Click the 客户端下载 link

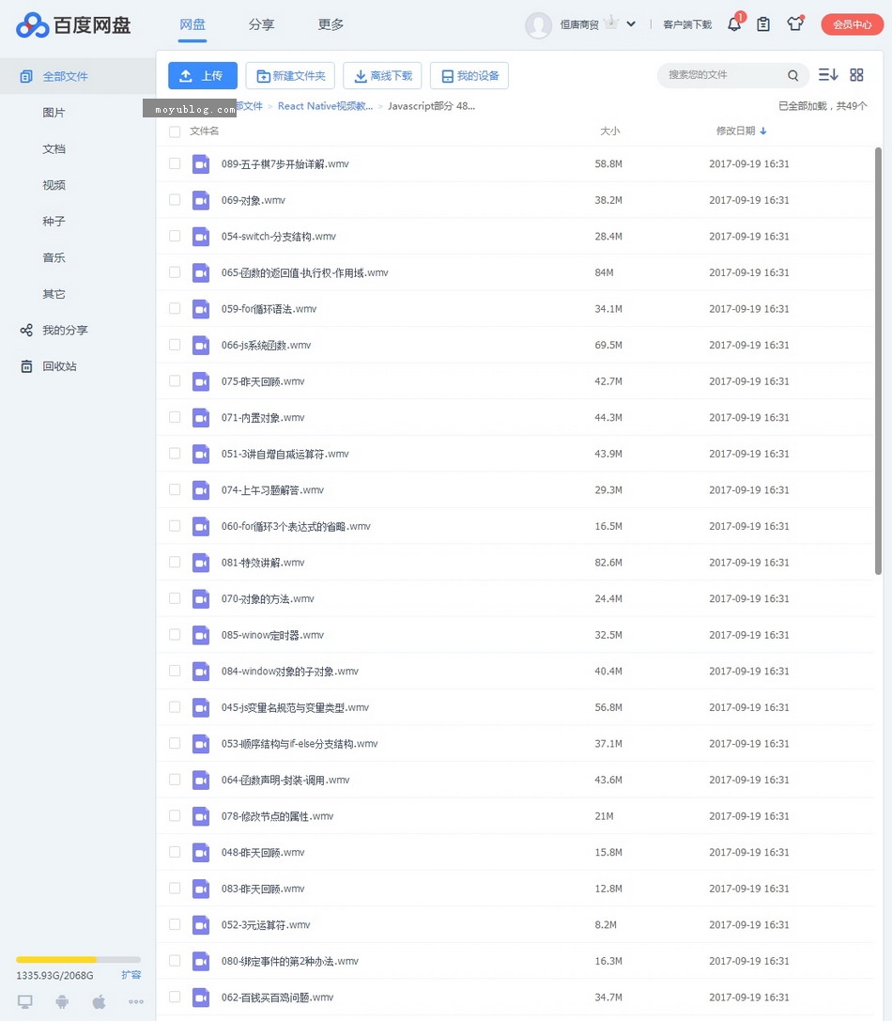(x=687, y=24)
